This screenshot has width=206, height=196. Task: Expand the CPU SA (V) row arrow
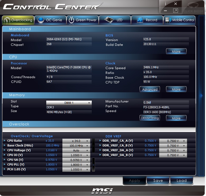pos(4,159)
